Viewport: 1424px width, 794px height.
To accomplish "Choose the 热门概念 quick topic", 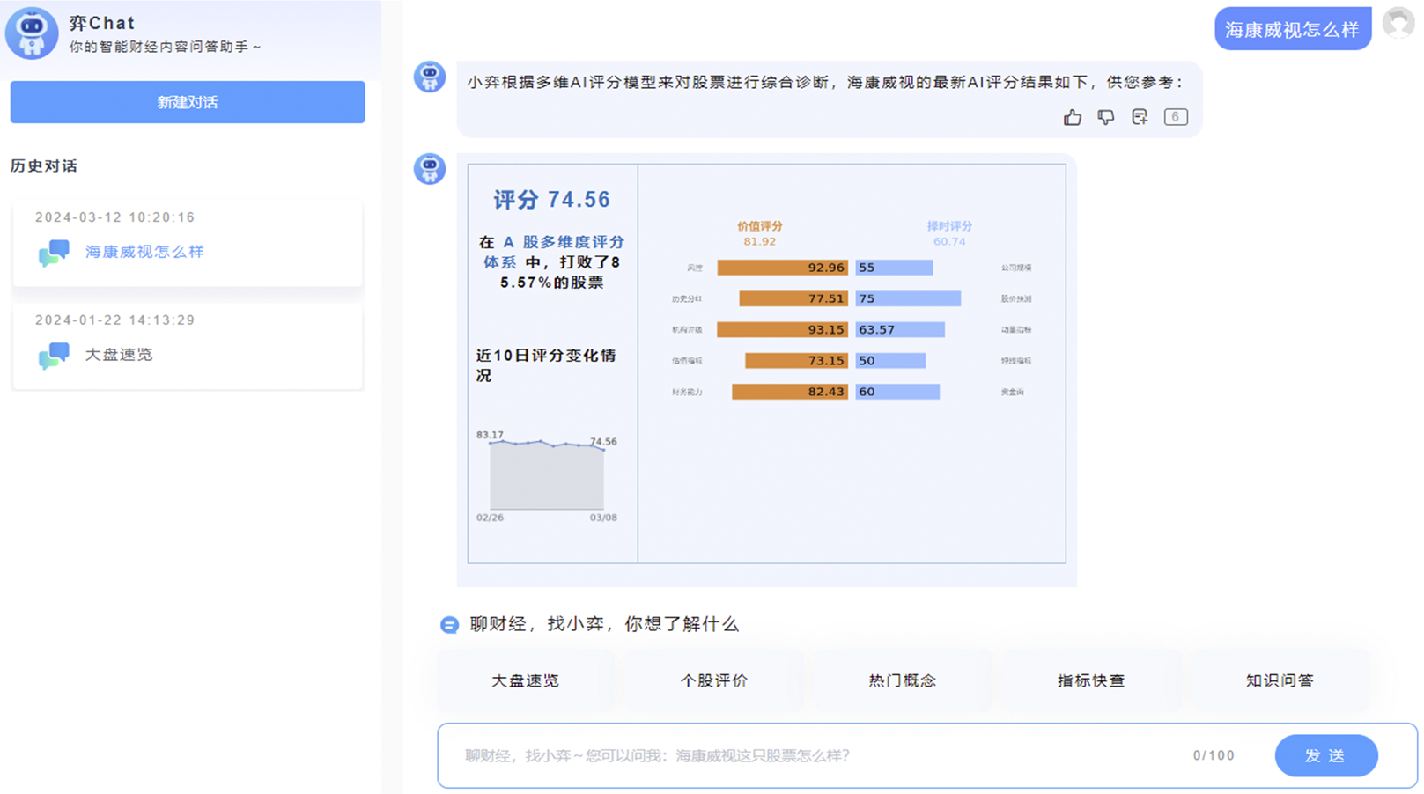I will coord(902,680).
